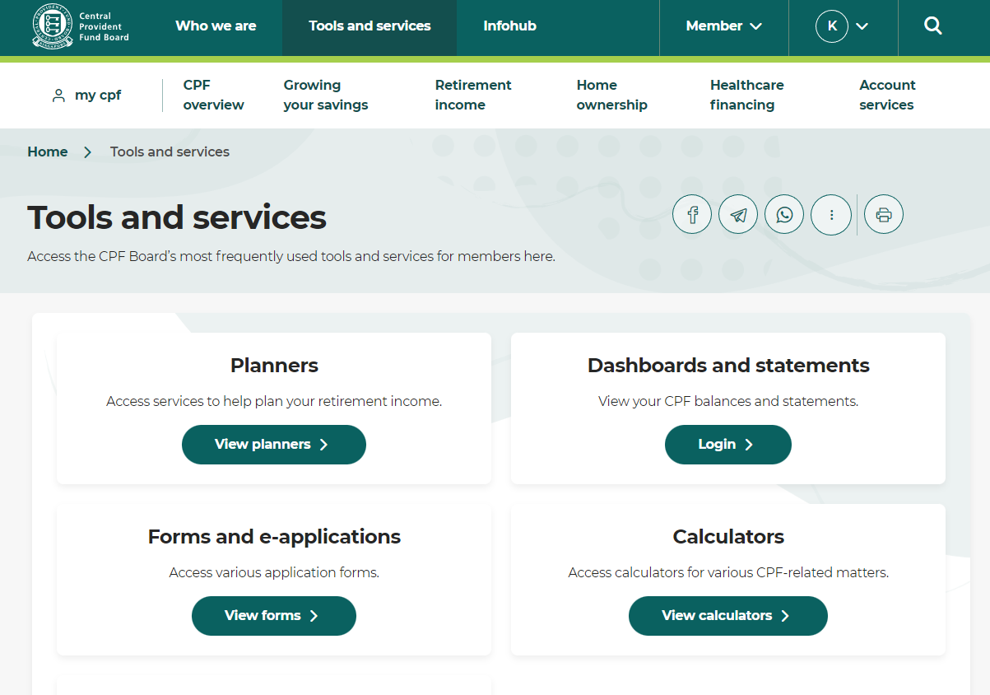This screenshot has width=990, height=695.
Task: Click the Calculators card heading
Action: (728, 537)
